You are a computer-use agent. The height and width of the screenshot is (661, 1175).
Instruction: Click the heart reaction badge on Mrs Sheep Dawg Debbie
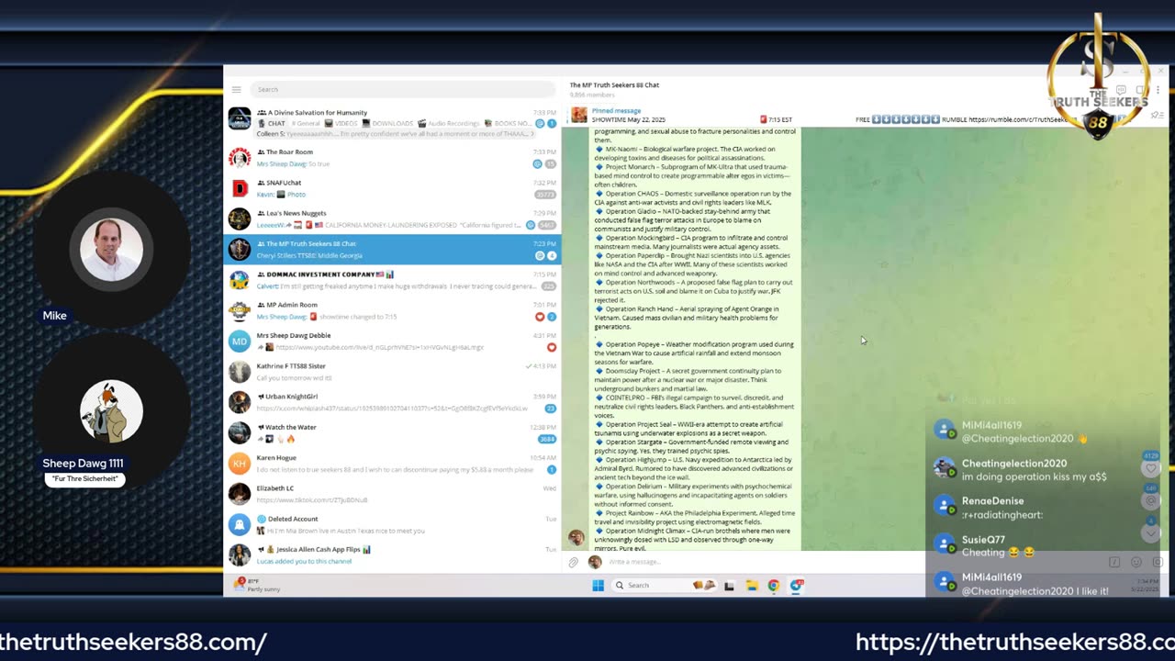pyautogui.click(x=552, y=347)
